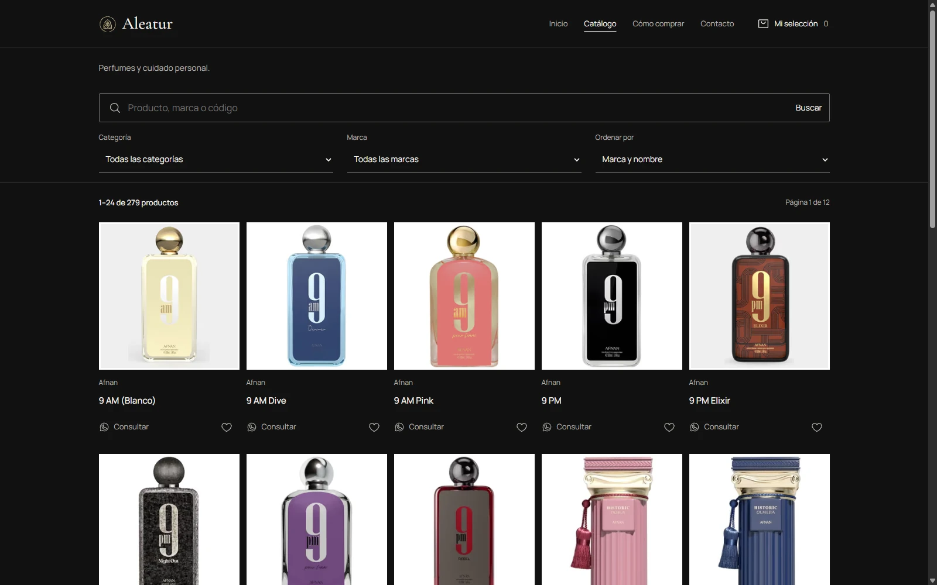The height and width of the screenshot is (585, 937).
Task: Favorite the 9 AM Dive perfume
Action: pos(374,428)
